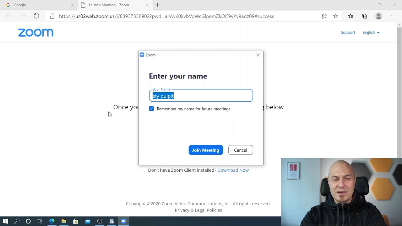Image resolution: width=402 pixels, height=226 pixels.
Task: Open the Favorites list in Edge toolbar
Action: 350,16
